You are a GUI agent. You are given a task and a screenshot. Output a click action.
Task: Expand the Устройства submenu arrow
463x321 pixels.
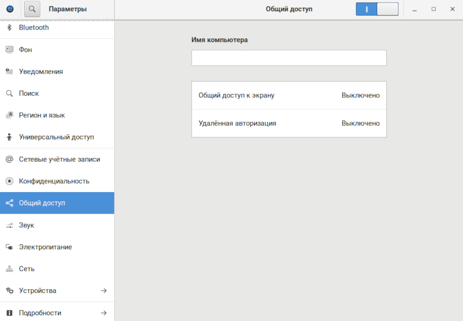[104, 290]
